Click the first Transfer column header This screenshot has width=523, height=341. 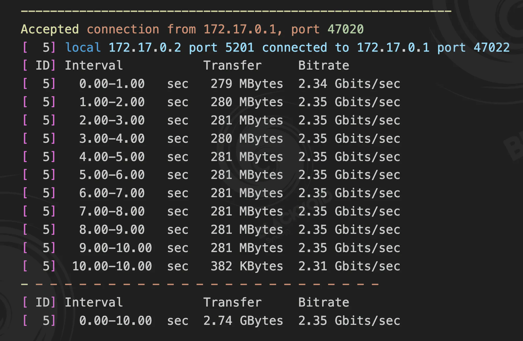point(232,65)
